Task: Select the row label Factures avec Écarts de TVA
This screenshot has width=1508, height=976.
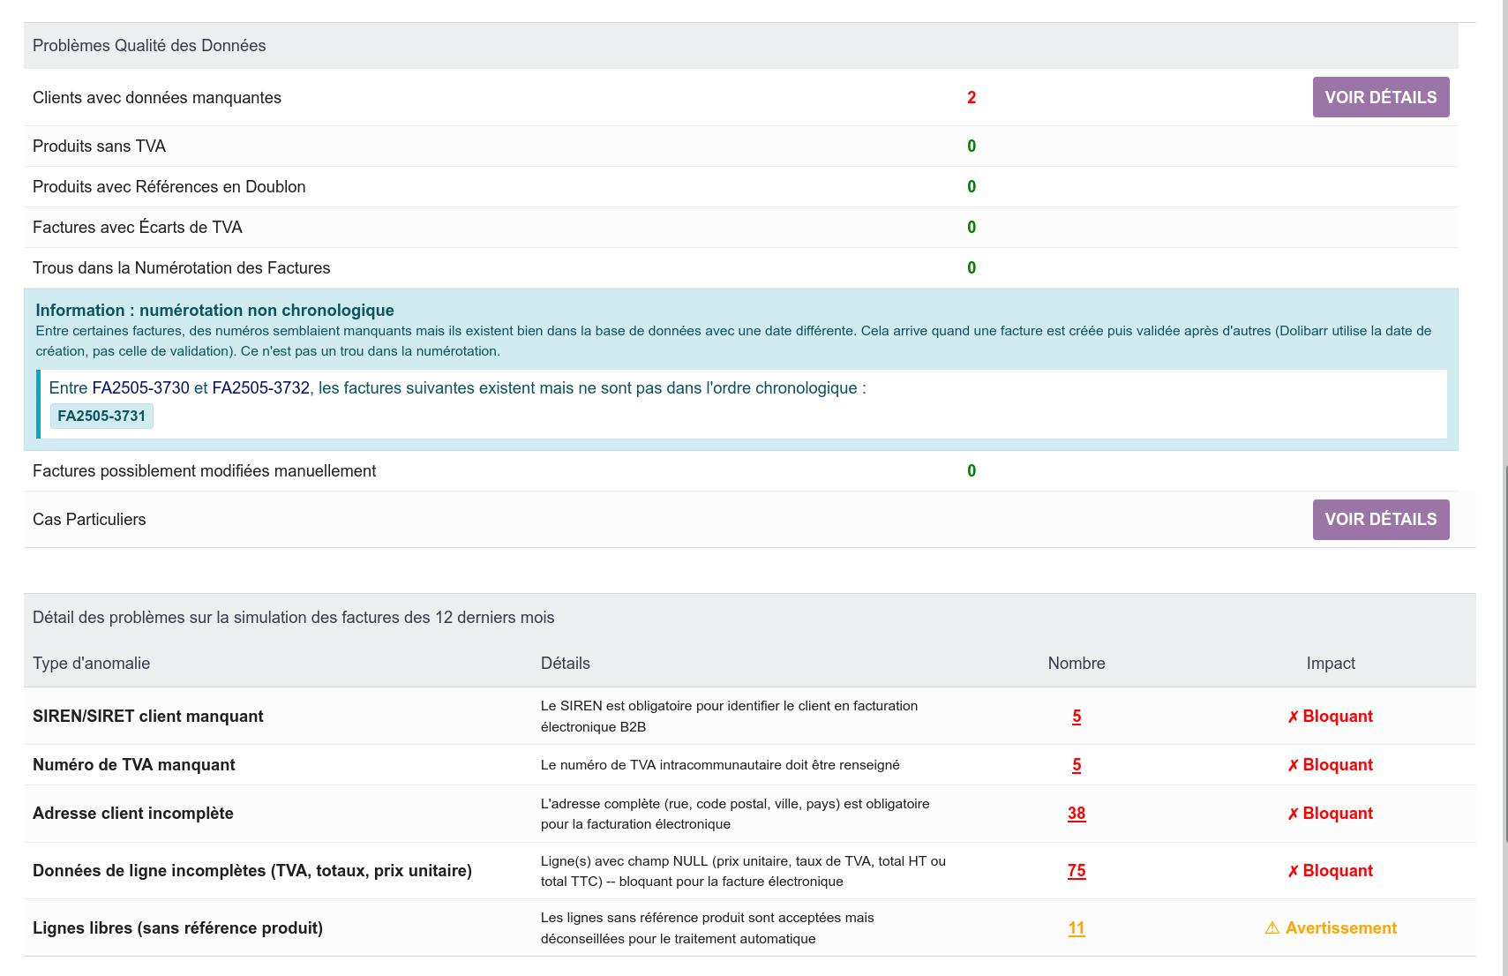Action: [137, 228]
